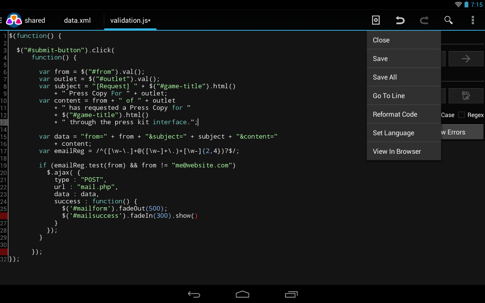Open the shared project label
485x303 pixels.
35,20
